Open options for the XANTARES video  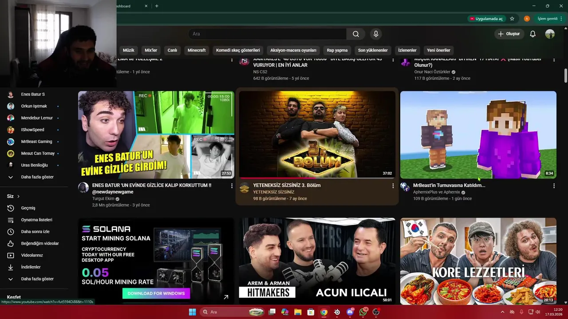tap(393, 60)
